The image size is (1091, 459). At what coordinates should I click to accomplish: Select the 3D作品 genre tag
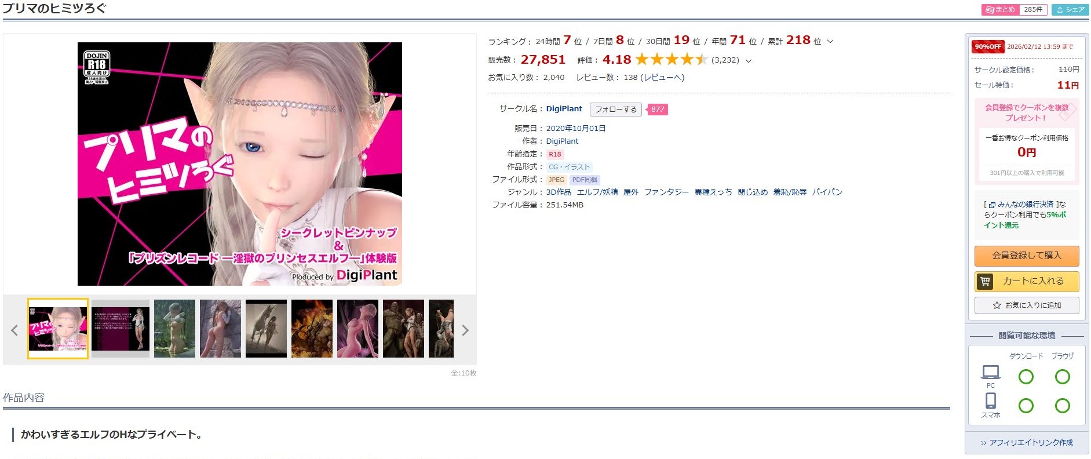click(x=558, y=192)
